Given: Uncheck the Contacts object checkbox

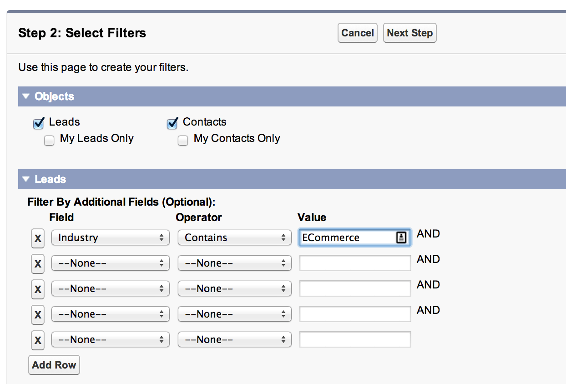Looking at the screenshot, I should point(172,122).
